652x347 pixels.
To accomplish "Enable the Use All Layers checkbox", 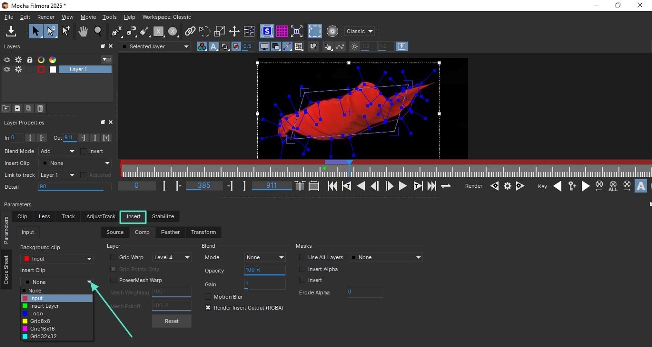I will (x=302, y=257).
